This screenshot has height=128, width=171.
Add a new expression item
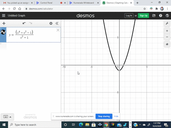coord(4,23)
